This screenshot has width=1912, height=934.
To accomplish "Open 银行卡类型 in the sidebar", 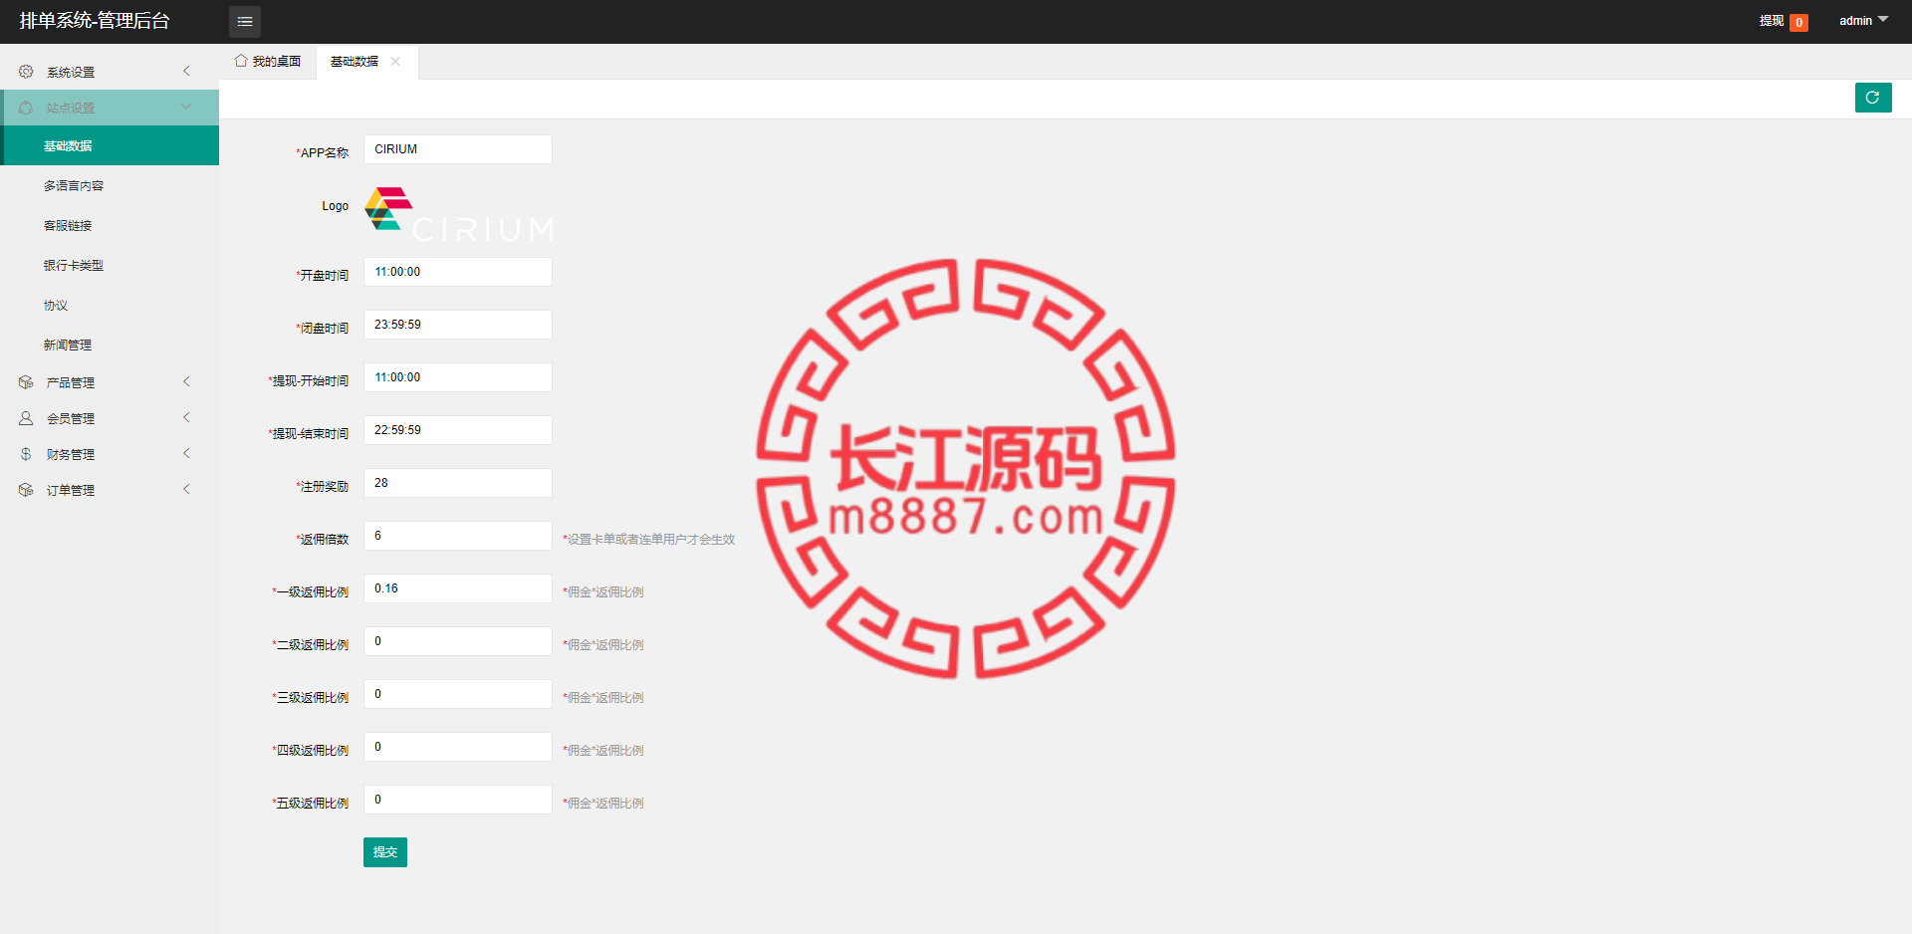I will (110, 265).
